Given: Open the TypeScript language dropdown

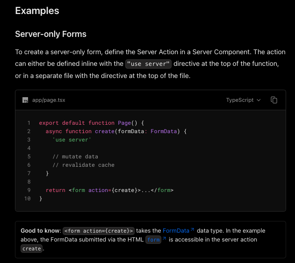Looking at the screenshot, I should (x=243, y=100).
